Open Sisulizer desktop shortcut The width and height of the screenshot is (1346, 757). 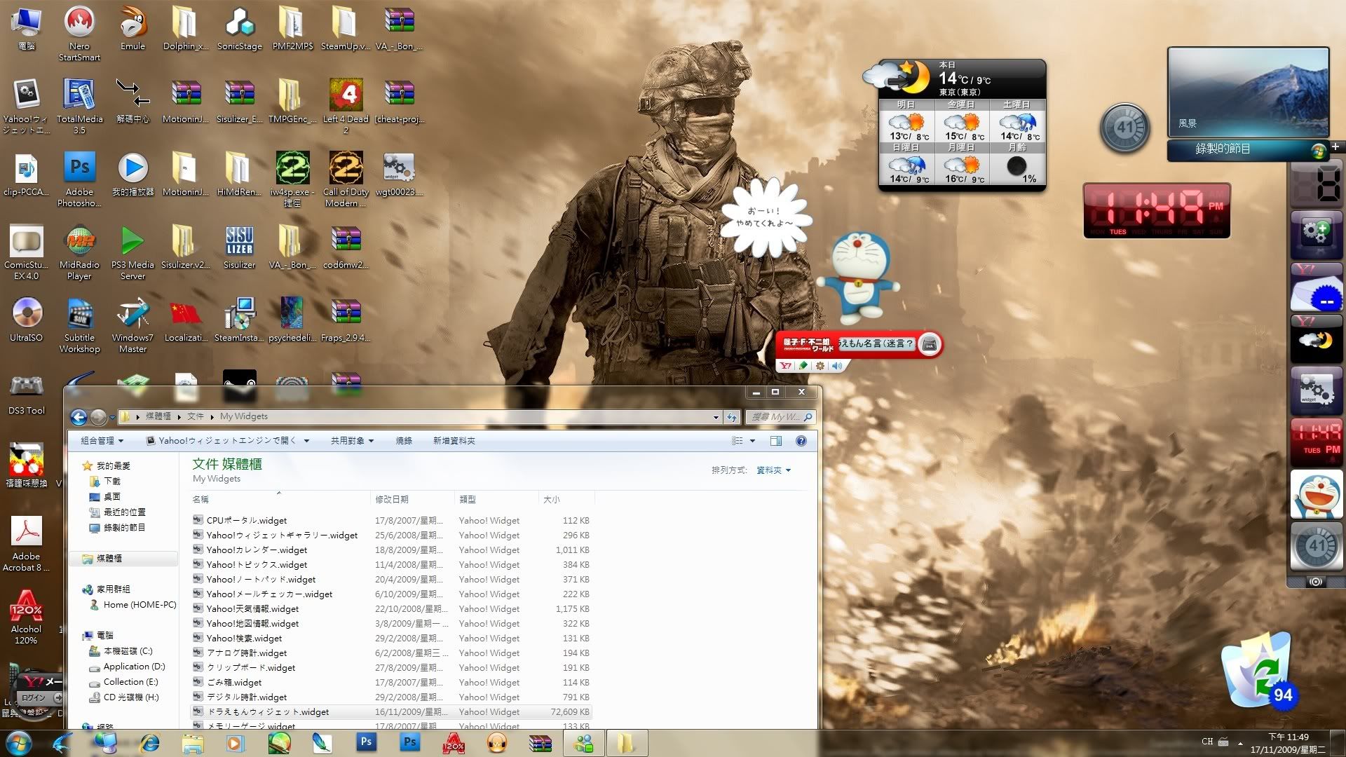tap(239, 247)
